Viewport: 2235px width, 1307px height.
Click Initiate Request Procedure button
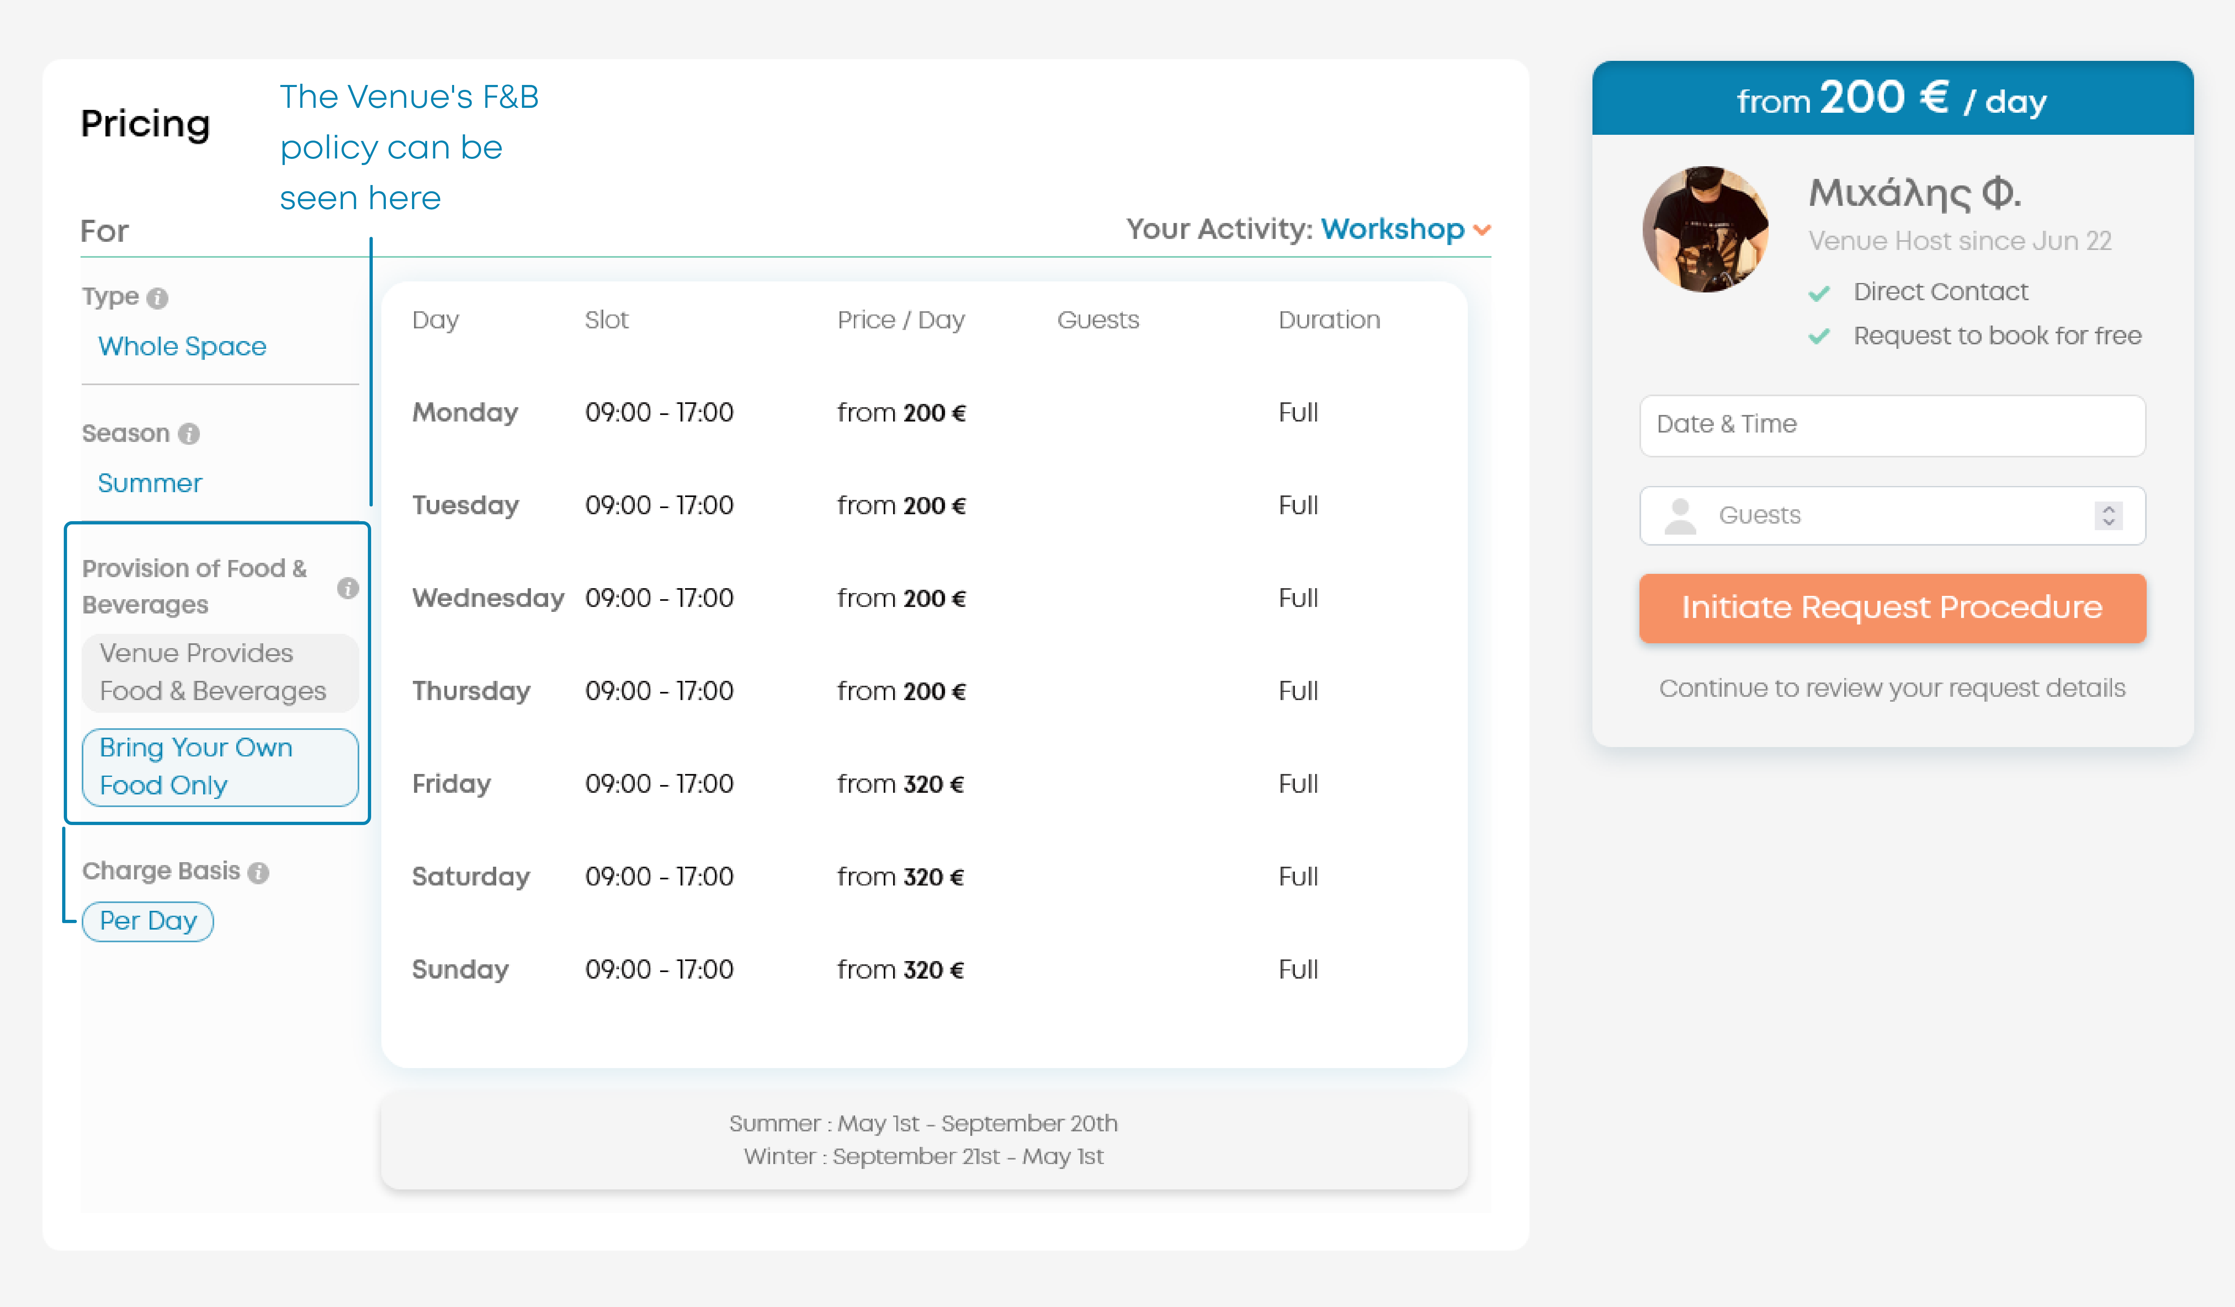click(1892, 608)
